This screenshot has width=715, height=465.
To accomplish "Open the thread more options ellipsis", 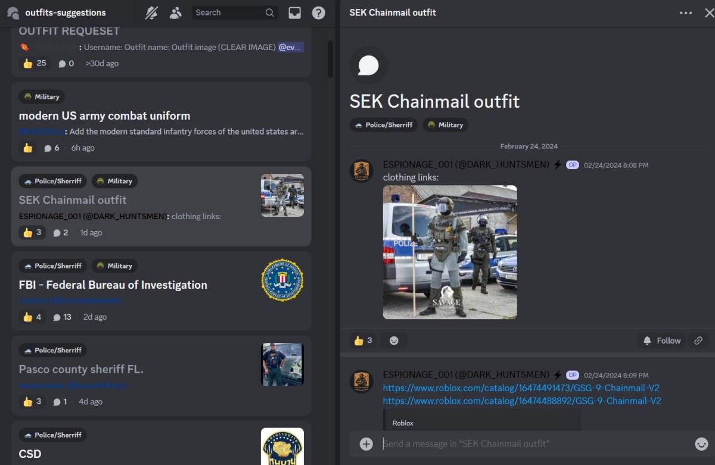I will point(686,13).
